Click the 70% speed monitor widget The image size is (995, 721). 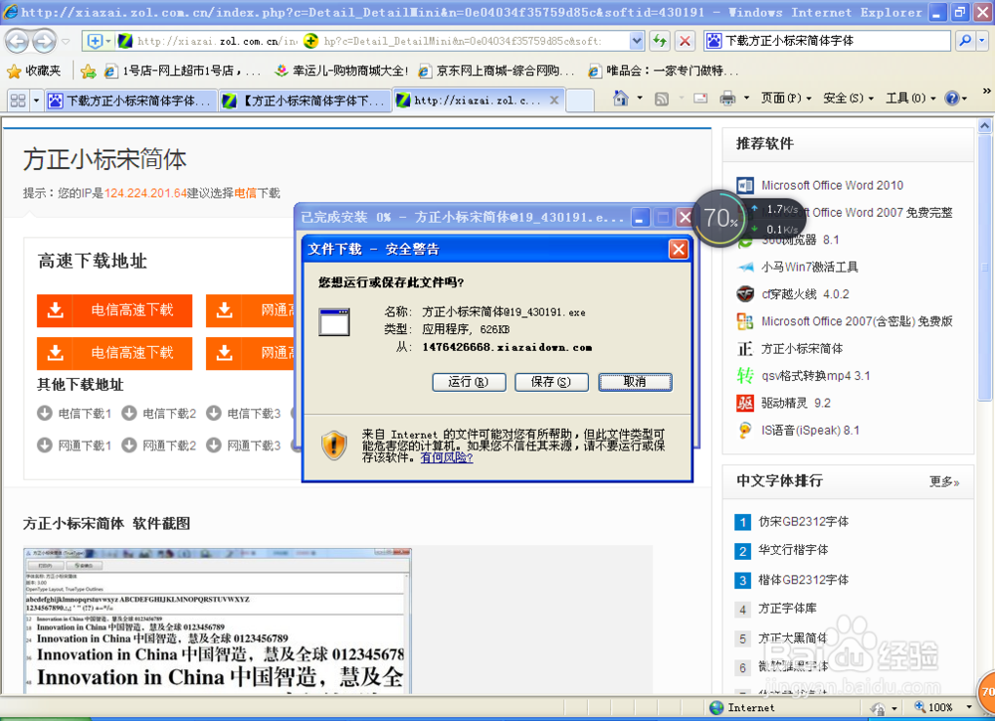coord(719,218)
